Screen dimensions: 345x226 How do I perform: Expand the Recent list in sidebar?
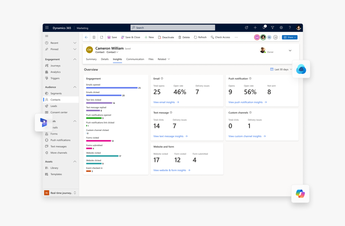tap(75, 43)
